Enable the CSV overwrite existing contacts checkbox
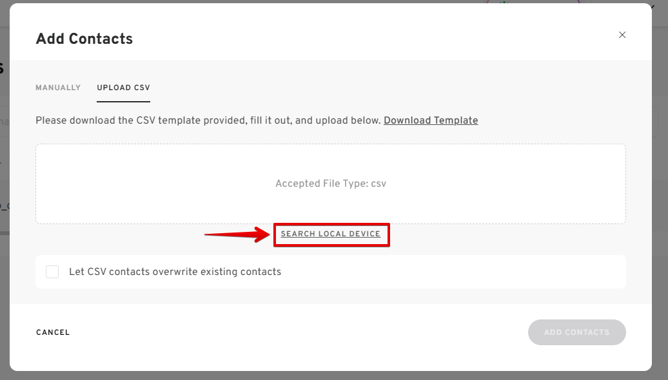 click(52, 272)
